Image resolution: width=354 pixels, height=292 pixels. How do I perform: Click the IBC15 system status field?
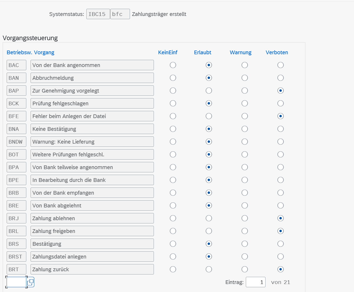(98, 14)
